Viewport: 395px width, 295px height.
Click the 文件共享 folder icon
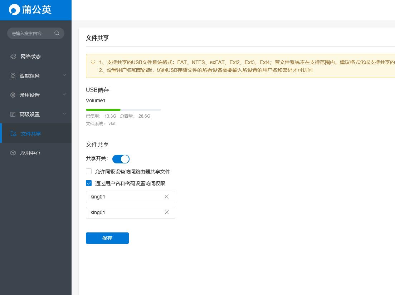(13, 133)
